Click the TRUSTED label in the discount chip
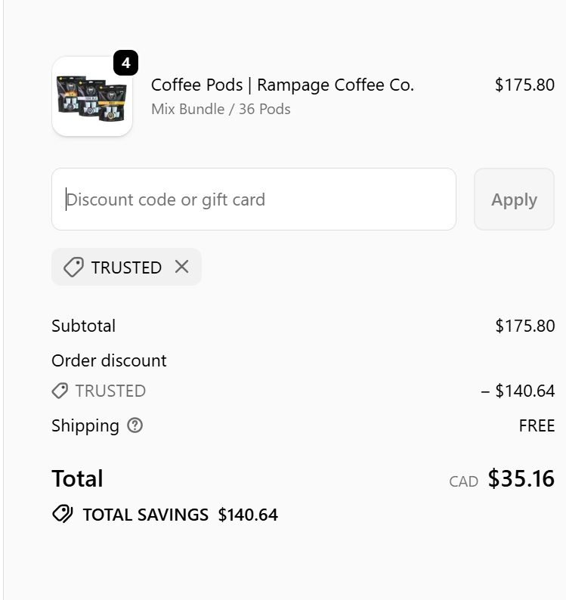566x600 pixels. point(126,268)
